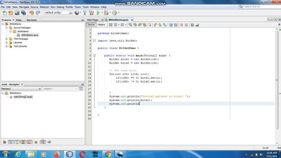
Task: Click the Start Macro Recording red icon
Action: pyautogui.click(x=181, y=25)
